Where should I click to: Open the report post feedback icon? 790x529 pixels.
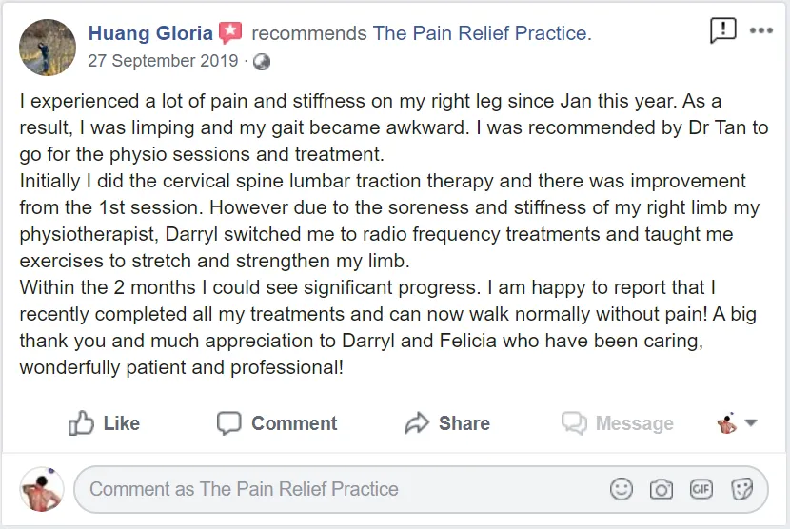click(723, 31)
